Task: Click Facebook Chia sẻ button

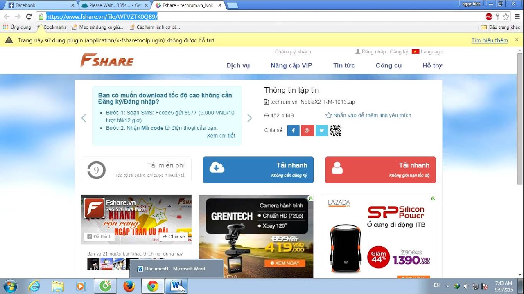Action: tap(174, 236)
